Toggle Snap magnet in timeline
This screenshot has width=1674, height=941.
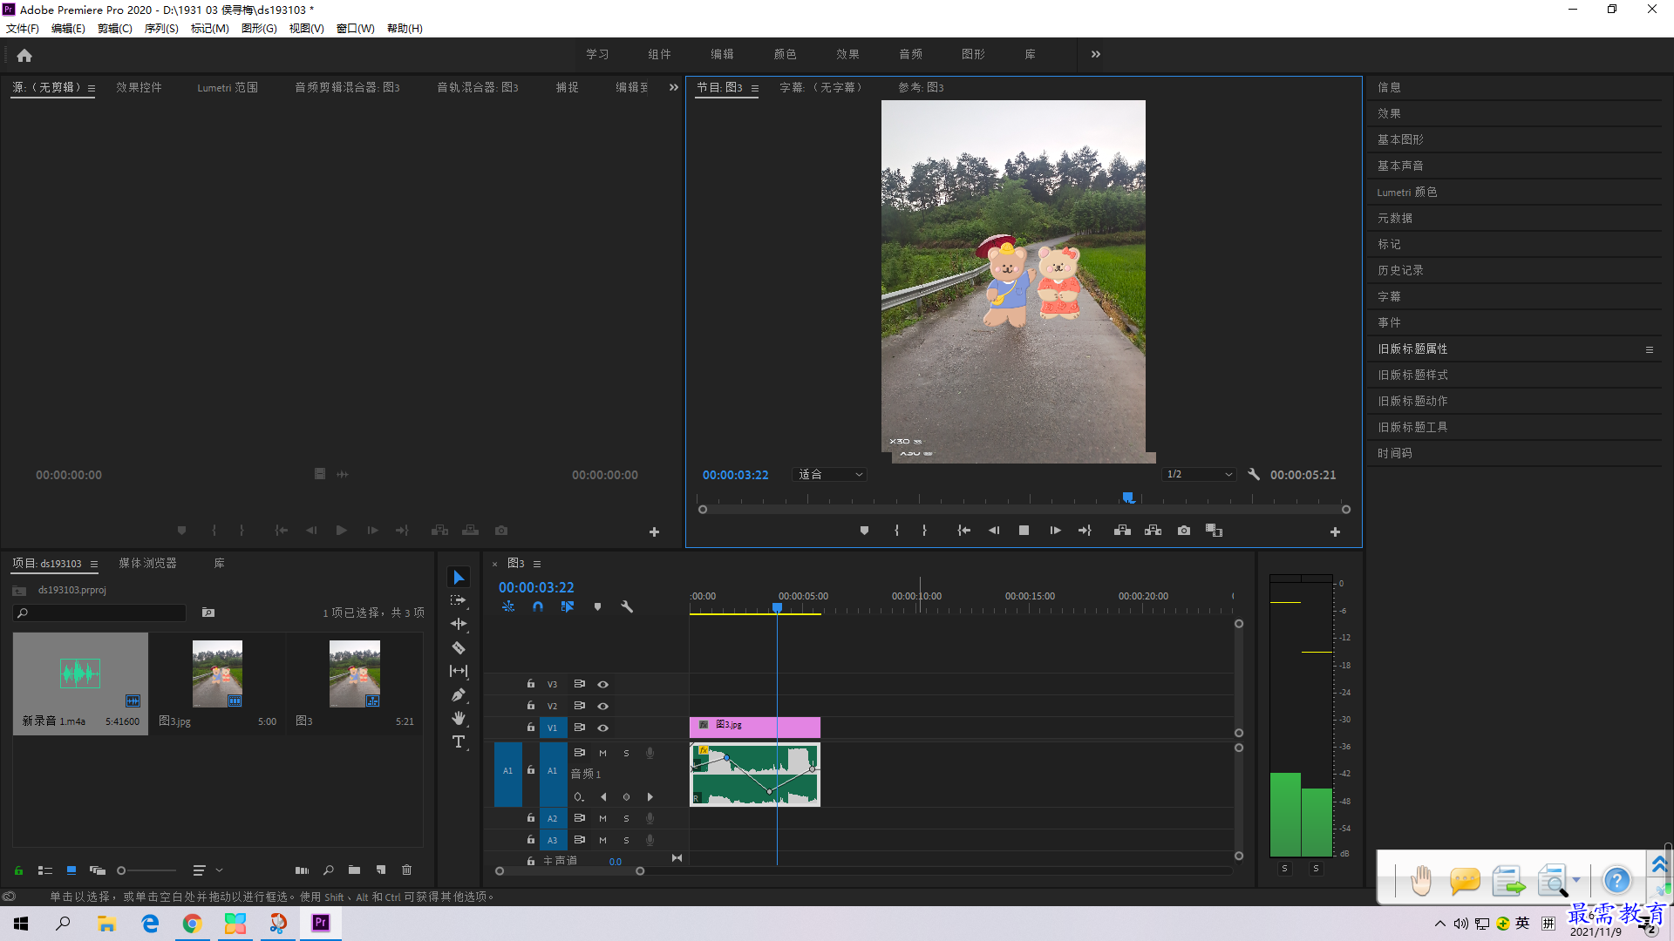[538, 606]
